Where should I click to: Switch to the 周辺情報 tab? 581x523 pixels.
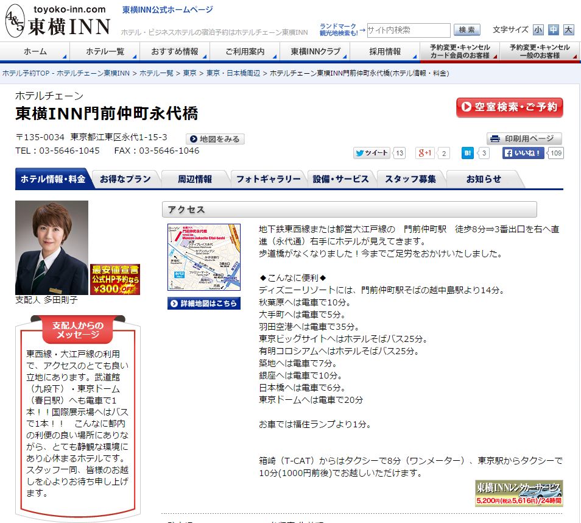[195, 179]
